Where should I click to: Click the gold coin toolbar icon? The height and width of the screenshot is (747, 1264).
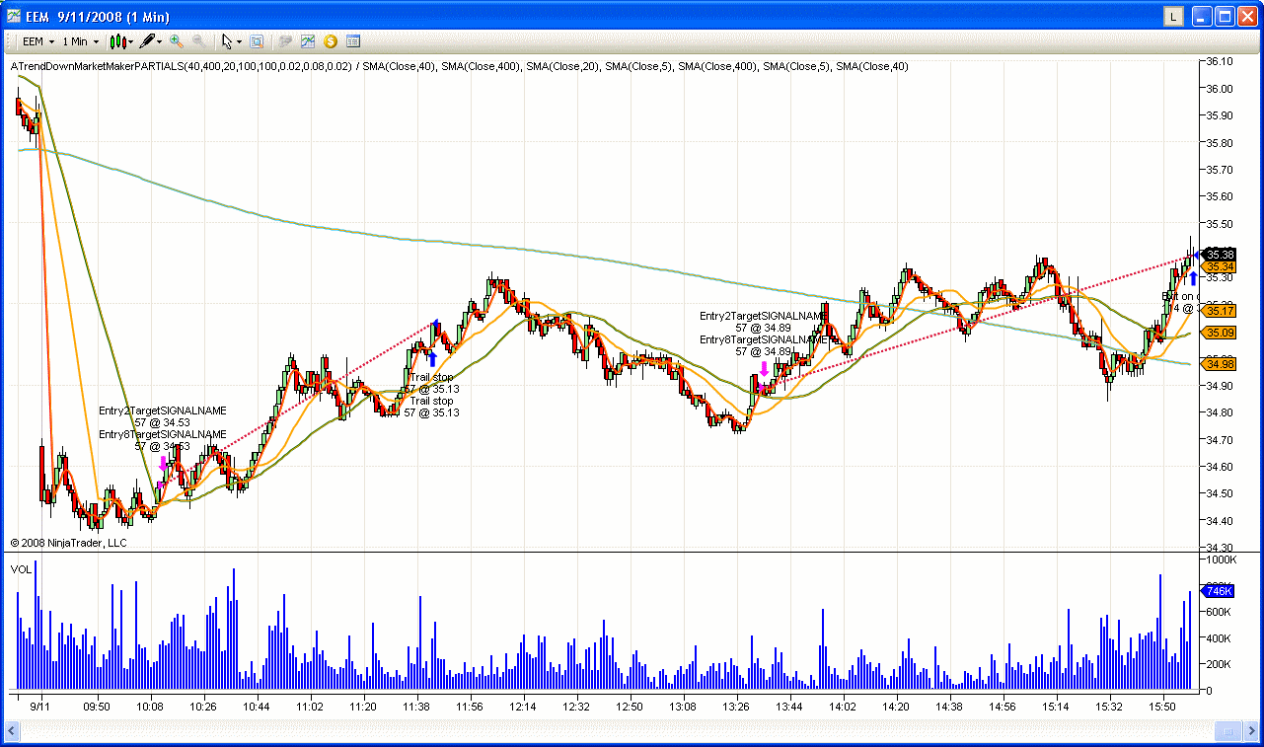(330, 41)
